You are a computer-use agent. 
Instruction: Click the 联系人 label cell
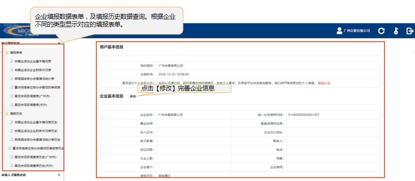259,141
